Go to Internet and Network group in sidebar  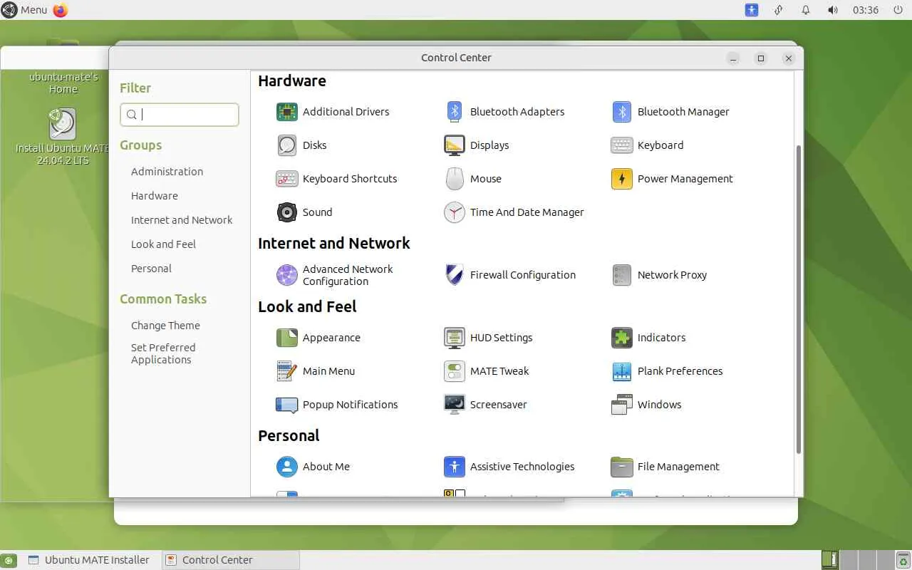pyautogui.click(x=182, y=220)
